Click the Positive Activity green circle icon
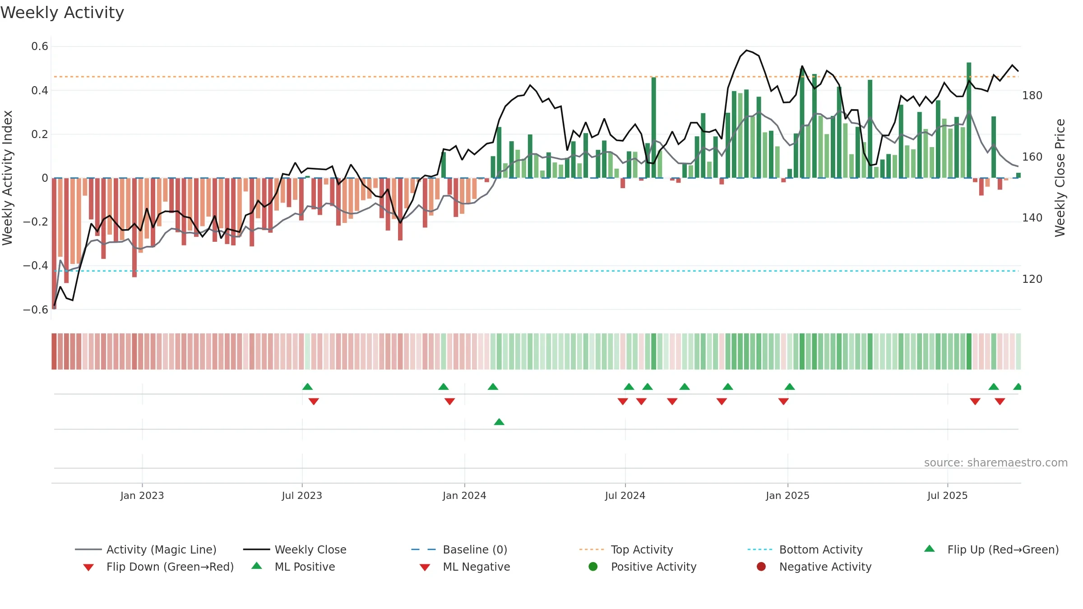Viewport: 1083px width, 609px height. (x=593, y=567)
